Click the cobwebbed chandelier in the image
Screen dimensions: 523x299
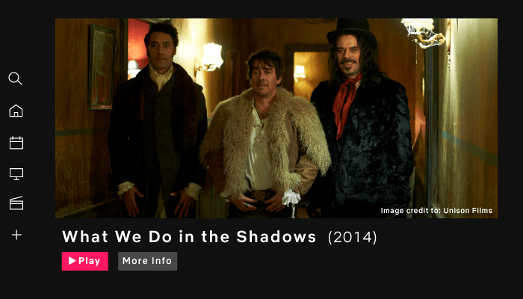click(423, 33)
